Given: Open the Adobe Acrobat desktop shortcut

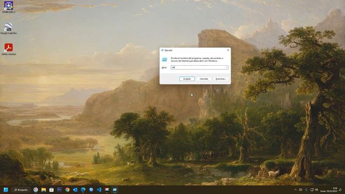Looking at the screenshot, I should click(9, 49).
